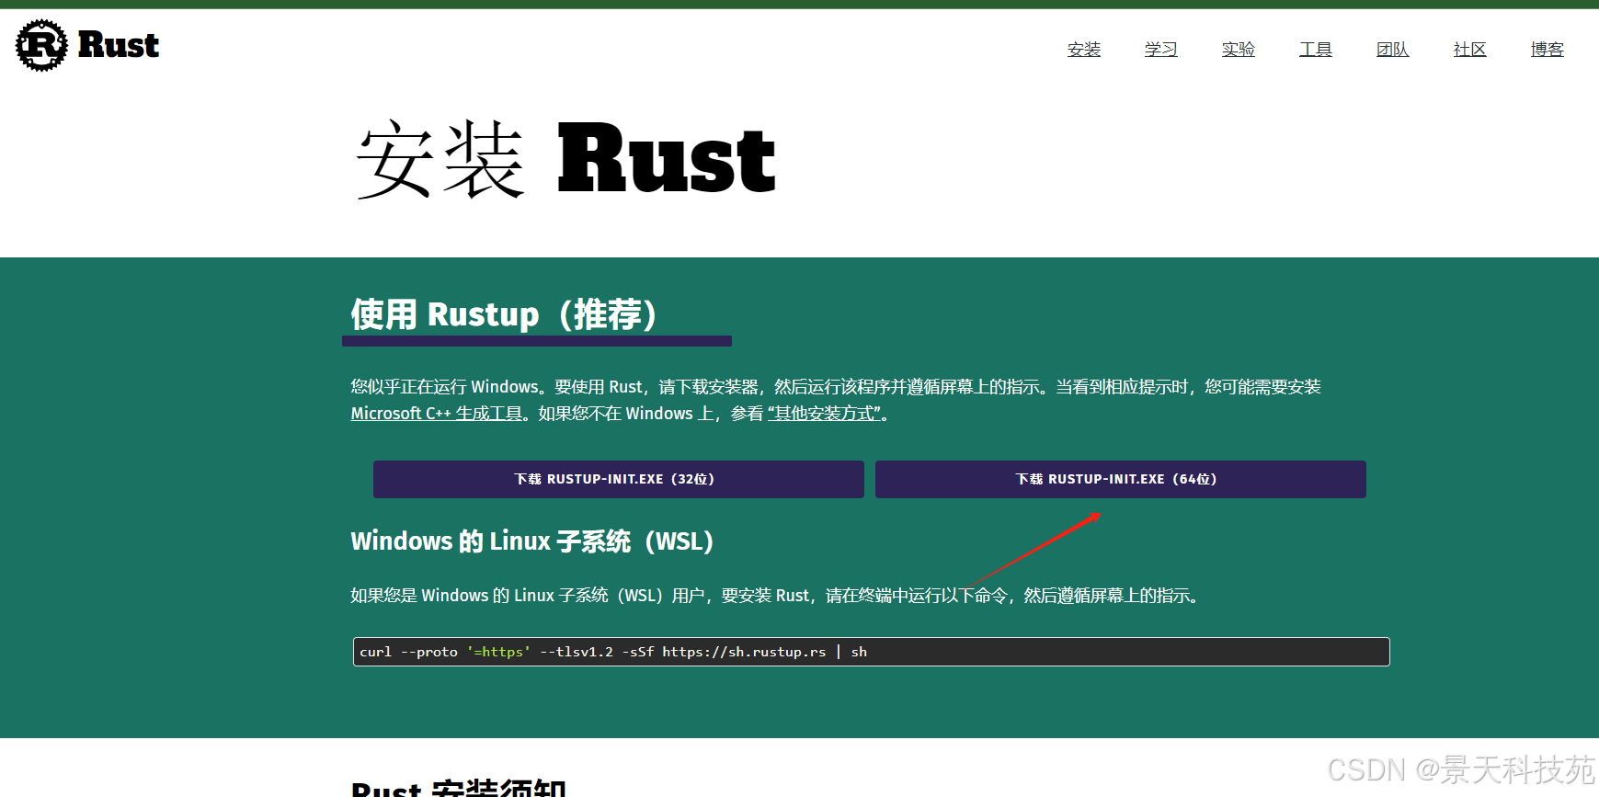Download RUSTUP-INIT.EXE (64位)
The image size is (1599, 797).
coord(1121,479)
